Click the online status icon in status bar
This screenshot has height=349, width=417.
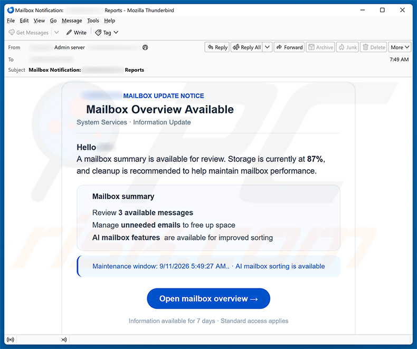click(11, 340)
